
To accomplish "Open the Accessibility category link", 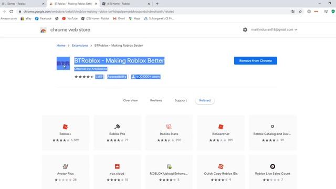I will [x=117, y=77].
